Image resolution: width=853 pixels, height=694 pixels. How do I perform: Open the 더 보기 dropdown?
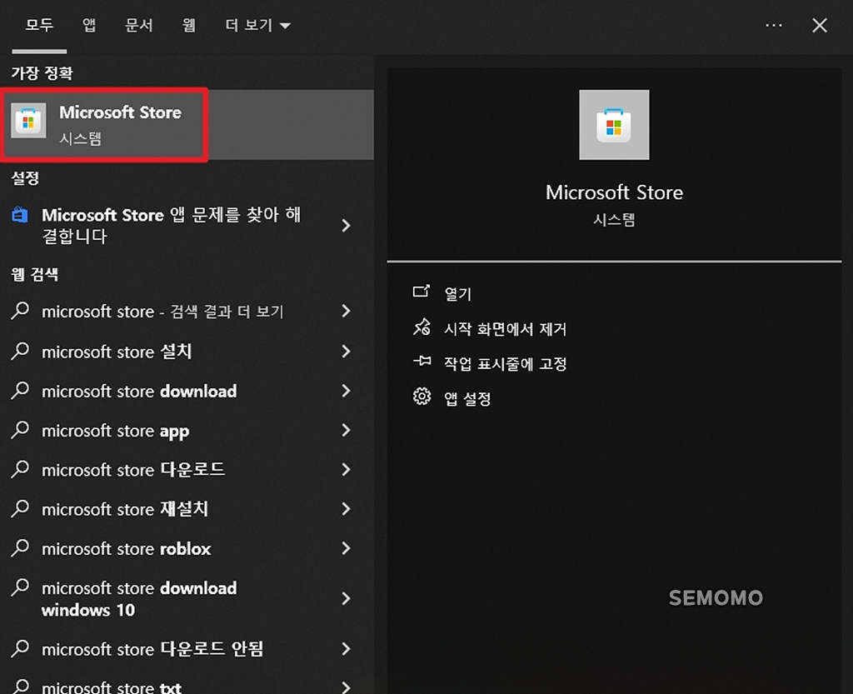(x=258, y=25)
